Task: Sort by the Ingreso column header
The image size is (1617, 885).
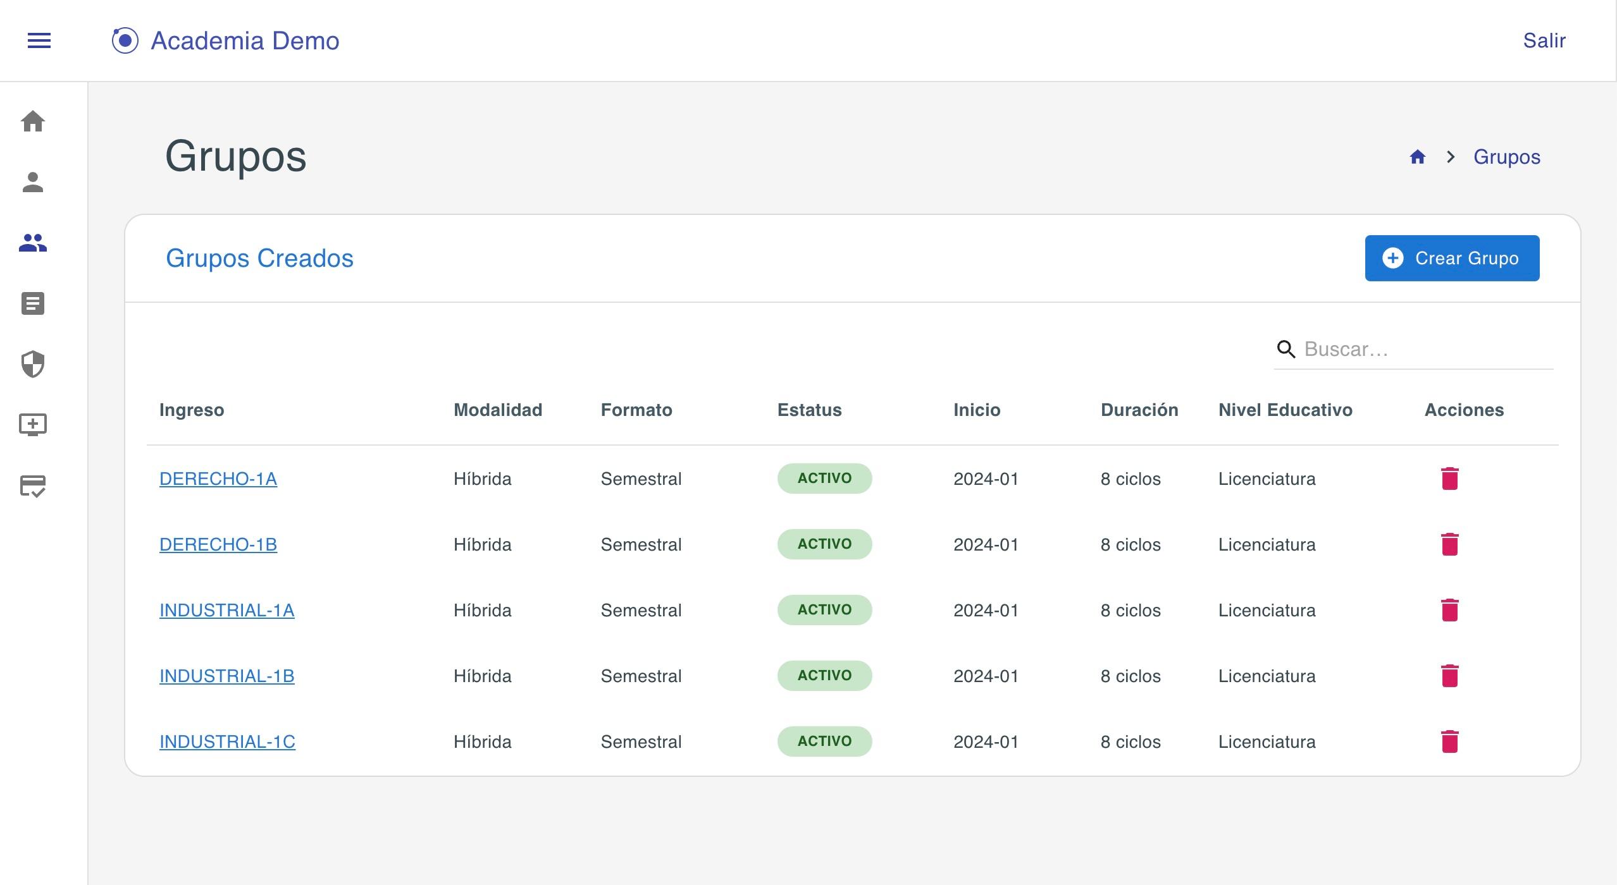Action: (x=192, y=410)
